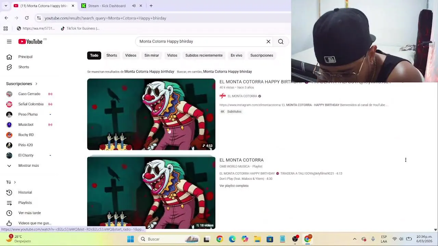The height and width of the screenshot is (246, 438).
Task: Reload the page
Action: [27, 18]
